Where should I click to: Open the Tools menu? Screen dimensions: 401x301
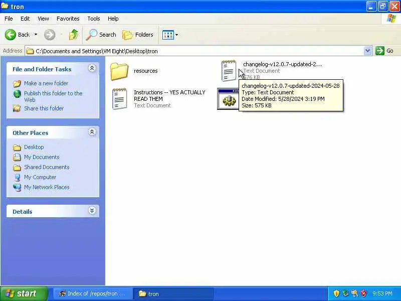click(94, 19)
